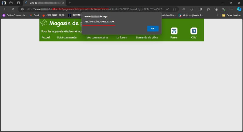The width and height of the screenshot is (243, 132).
Task: Expand the bookmarks overflow chevron
Action: pos(217,15)
